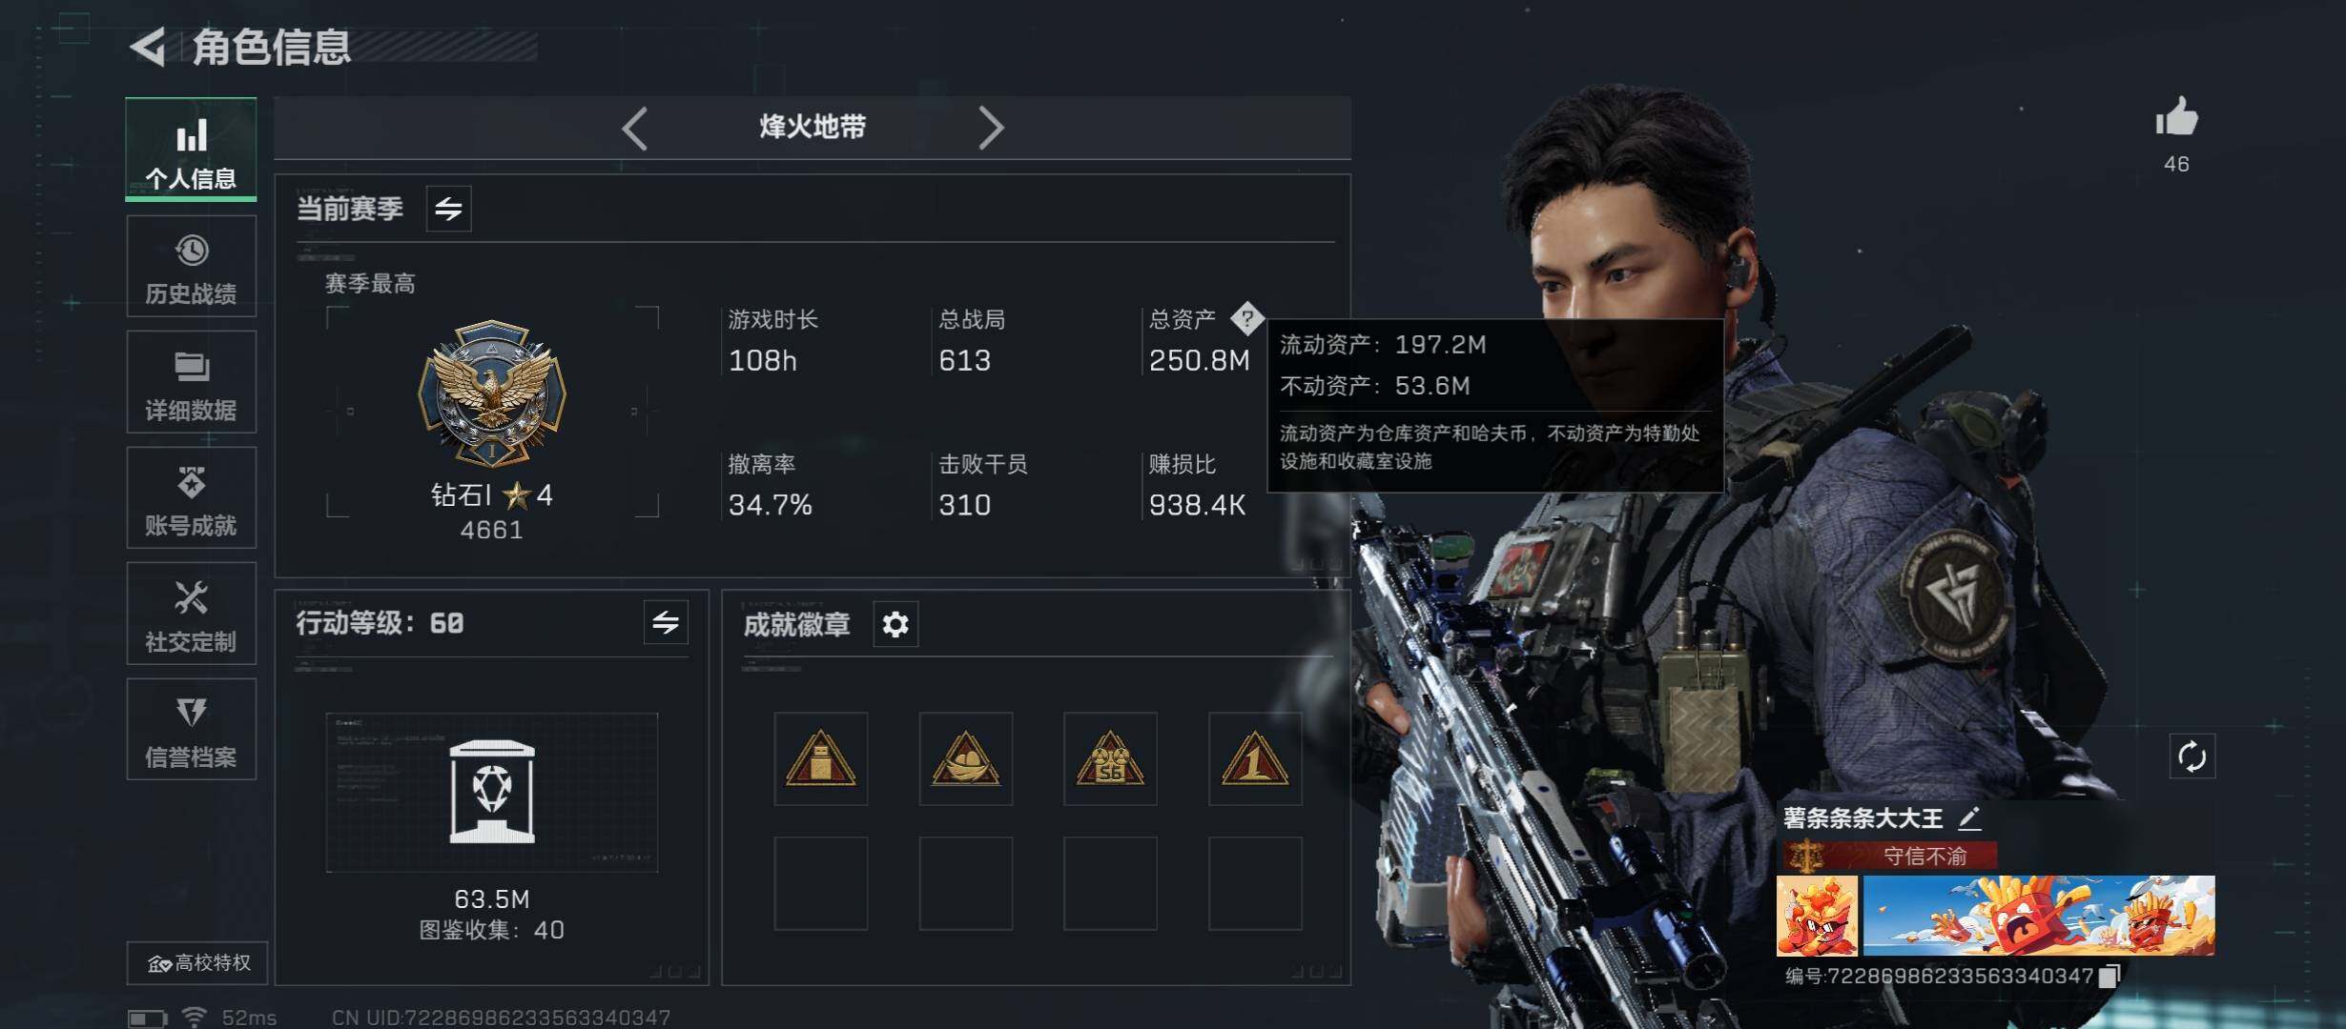This screenshot has width=2346, height=1029.
Task: Click the 高校特权 button
Action: pos(197,963)
